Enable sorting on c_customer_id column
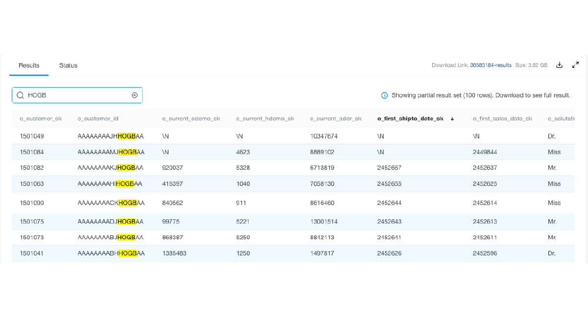588x318 pixels. pyautogui.click(x=98, y=118)
